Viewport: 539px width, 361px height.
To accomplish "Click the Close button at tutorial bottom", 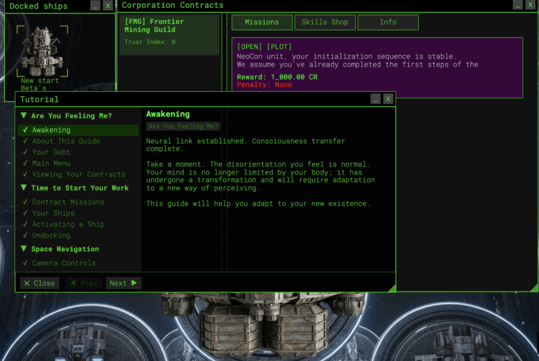I will coord(40,283).
